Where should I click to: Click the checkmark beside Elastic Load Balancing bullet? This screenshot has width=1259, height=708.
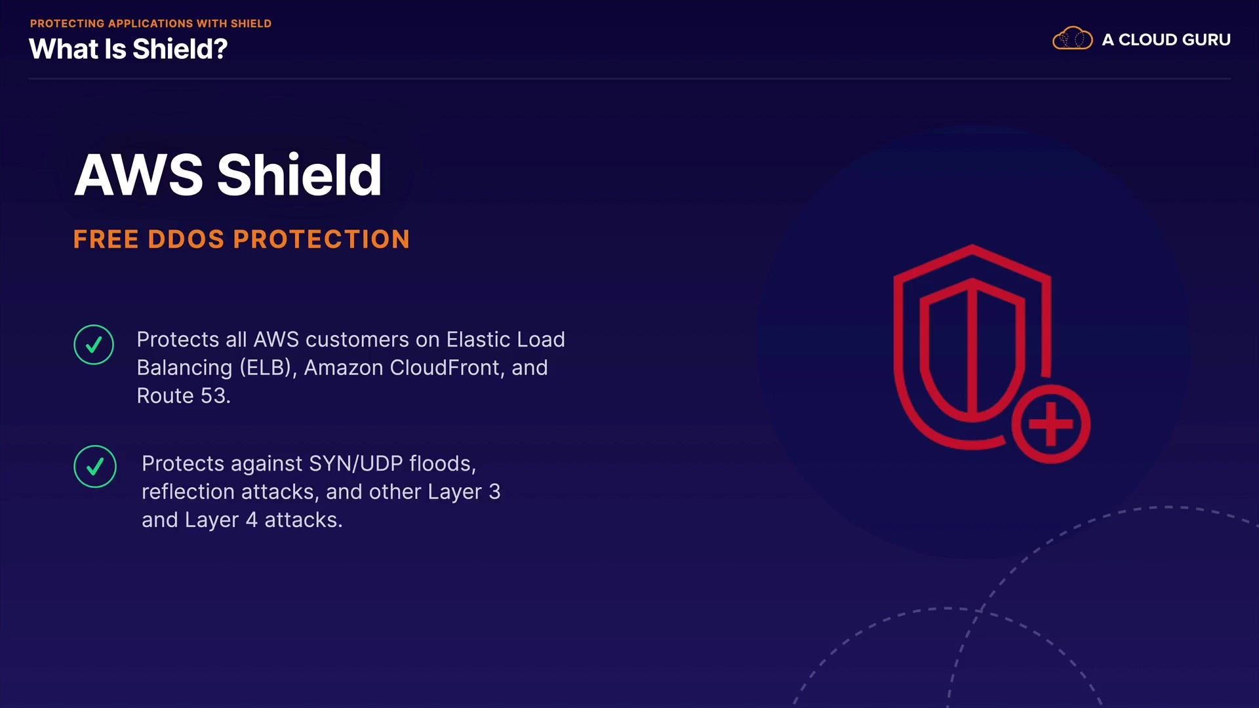(x=94, y=345)
